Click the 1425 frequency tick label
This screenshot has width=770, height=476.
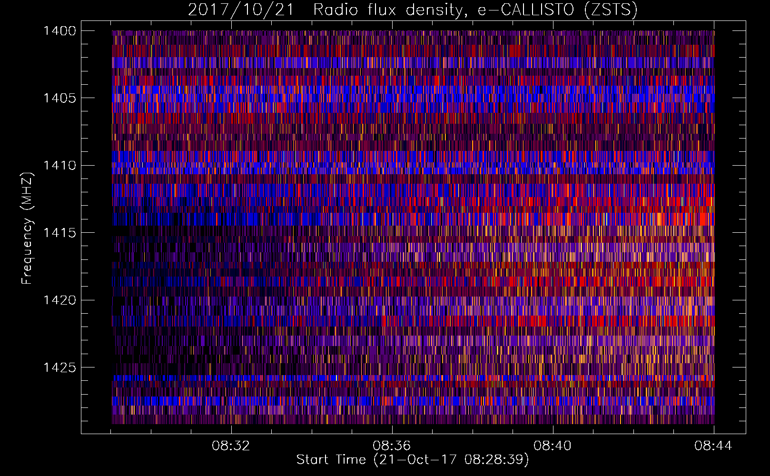click(x=59, y=367)
